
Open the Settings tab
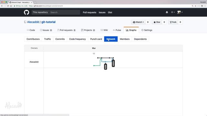[x=147, y=30]
